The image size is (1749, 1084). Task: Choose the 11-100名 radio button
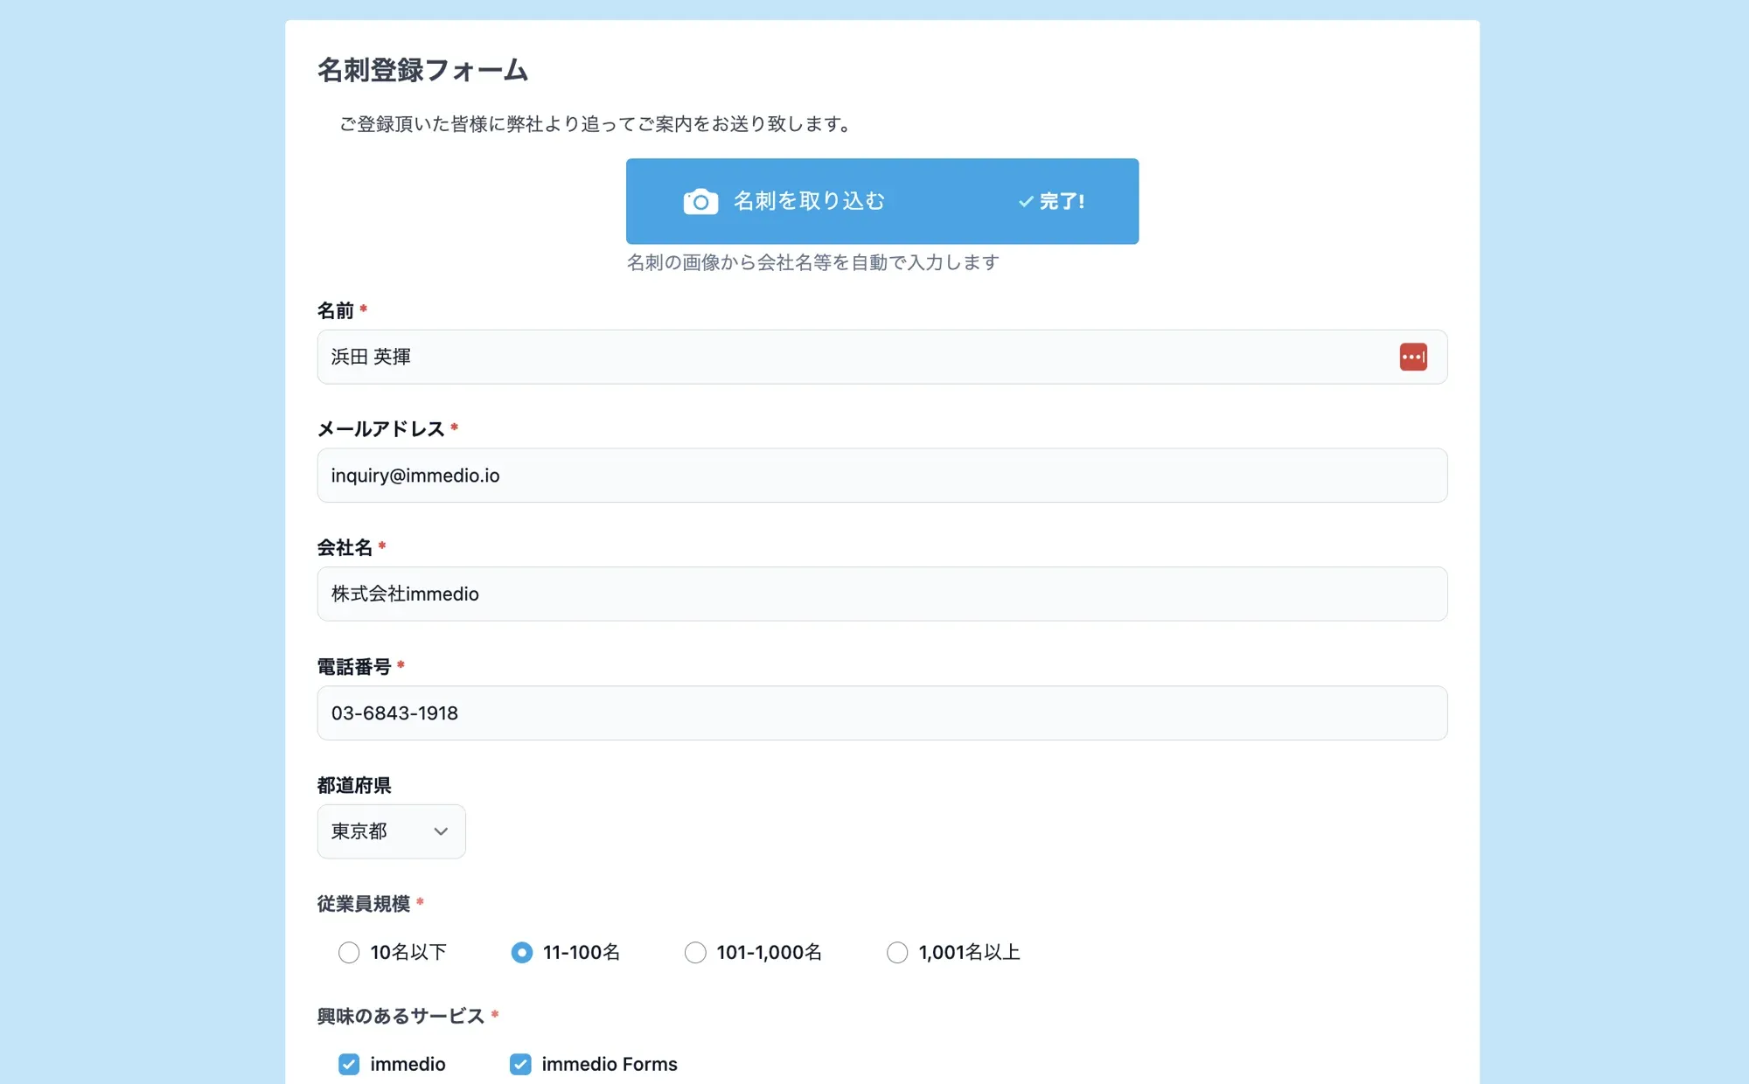pos(521,952)
